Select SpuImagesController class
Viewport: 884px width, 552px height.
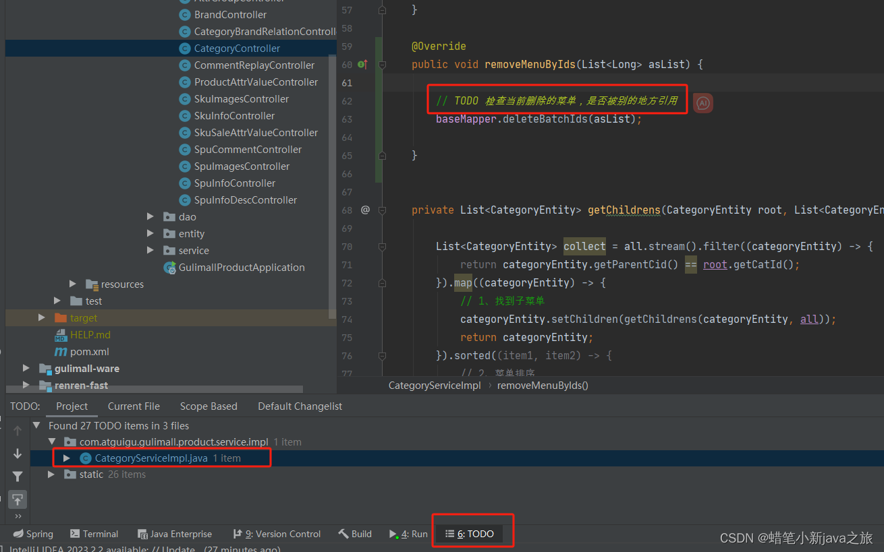click(242, 166)
